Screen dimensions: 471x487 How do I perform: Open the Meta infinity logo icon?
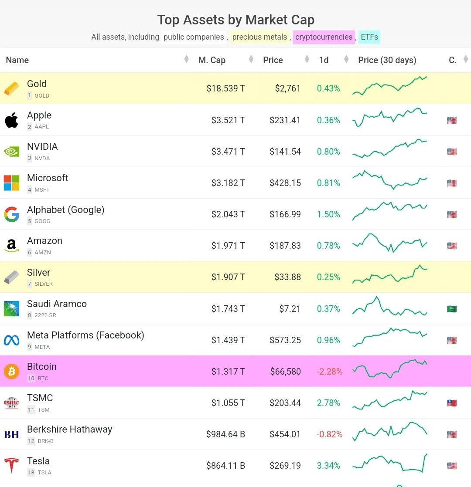[11, 340]
